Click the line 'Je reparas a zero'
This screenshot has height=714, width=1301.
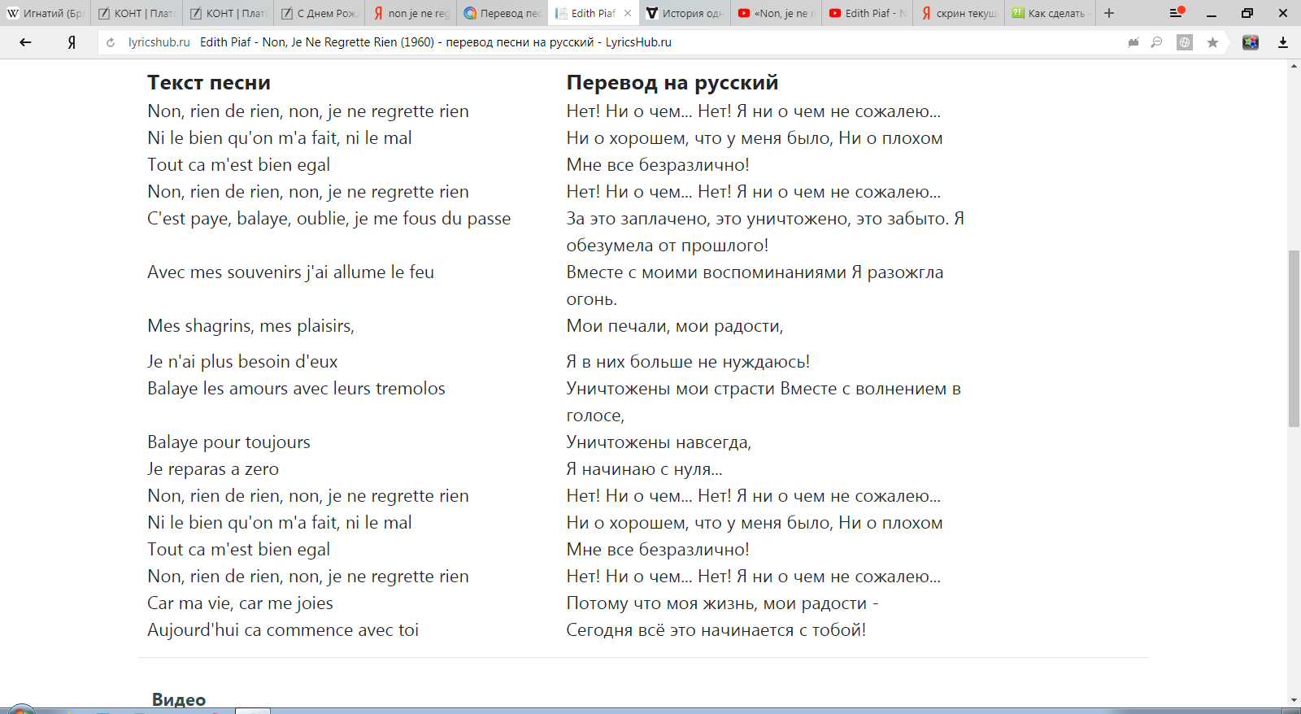coord(213,469)
